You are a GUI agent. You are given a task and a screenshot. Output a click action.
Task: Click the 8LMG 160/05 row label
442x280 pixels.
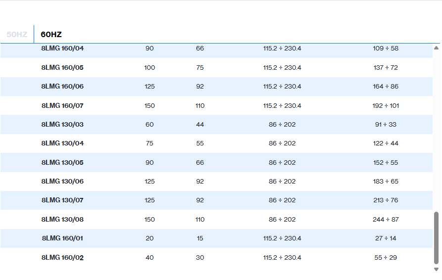pos(62,67)
